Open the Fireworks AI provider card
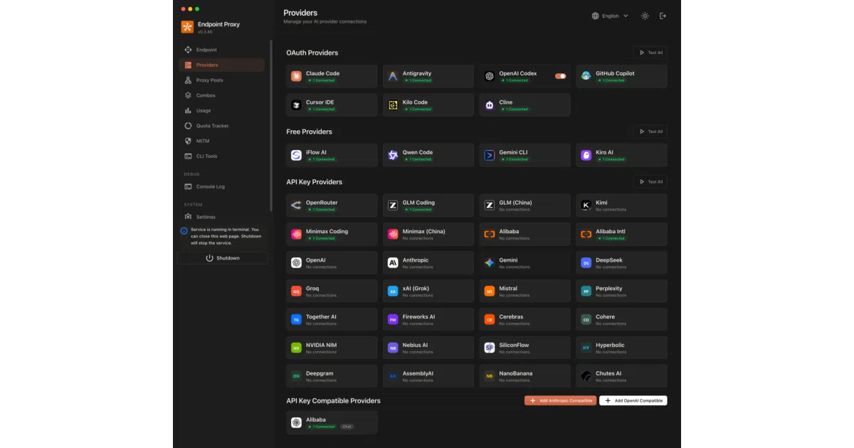Image resolution: width=854 pixels, height=448 pixels. pos(428,320)
